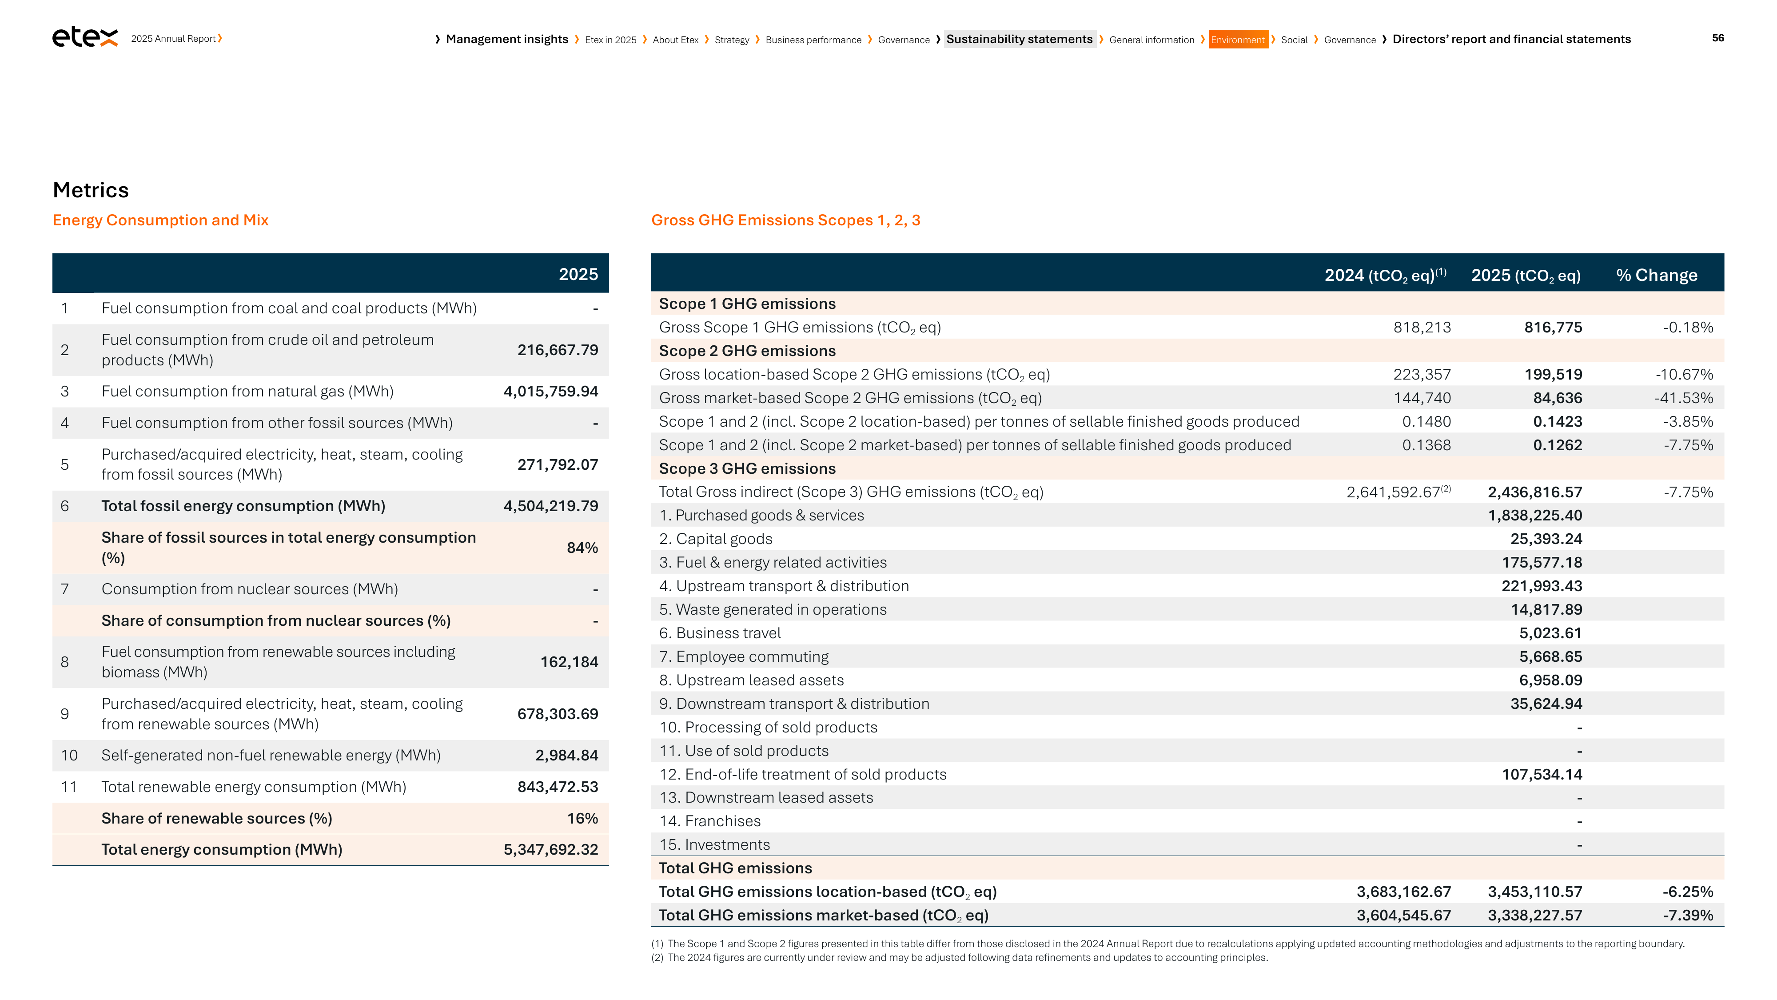Select total fossil value 4,504,219.79

click(550, 506)
